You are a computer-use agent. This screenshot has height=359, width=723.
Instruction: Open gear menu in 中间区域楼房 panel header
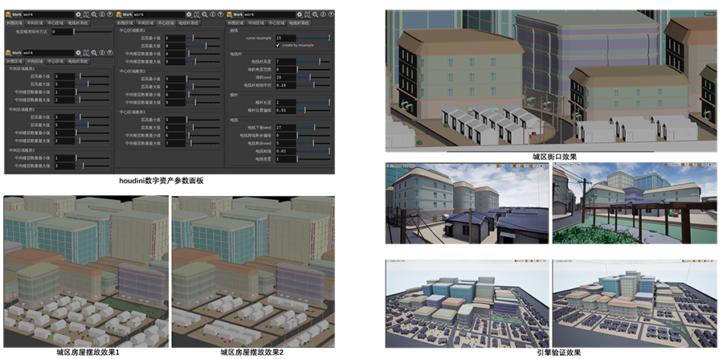[x=79, y=53]
